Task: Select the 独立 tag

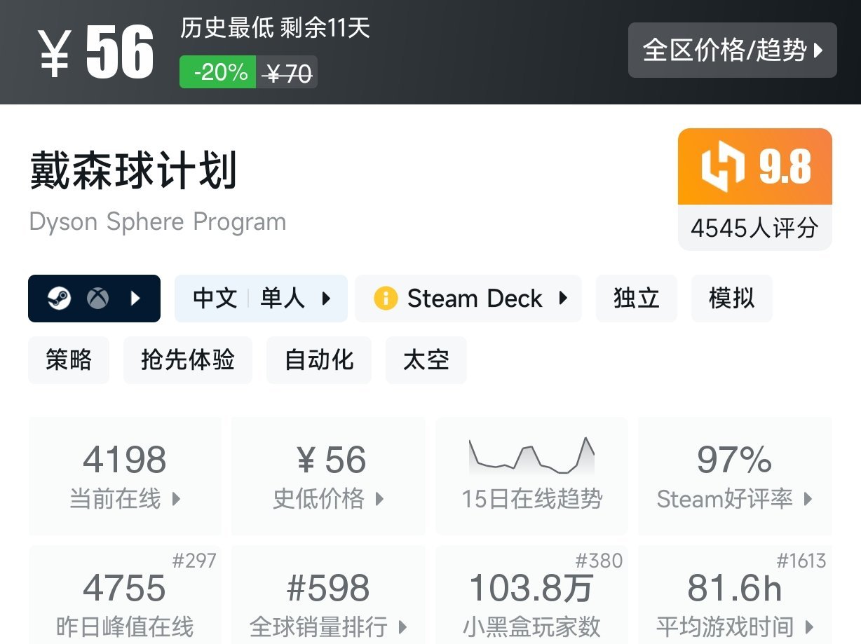Action: tap(637, 299)
